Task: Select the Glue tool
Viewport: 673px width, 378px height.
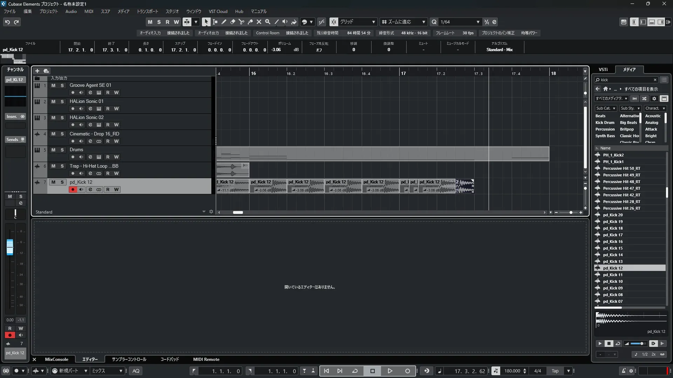Action: click(x=250, y=22)
